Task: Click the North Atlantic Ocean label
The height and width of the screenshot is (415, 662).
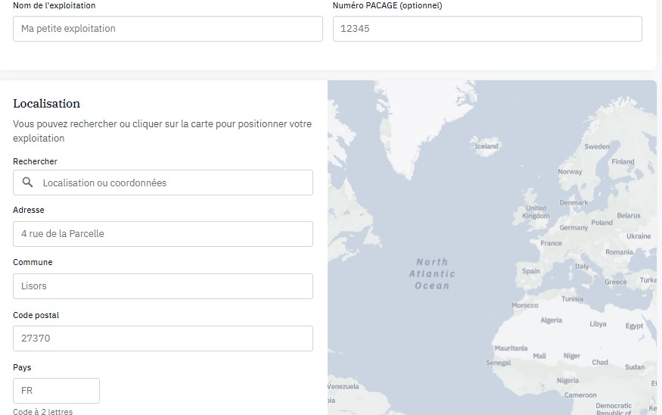Action: click(432, 273)
